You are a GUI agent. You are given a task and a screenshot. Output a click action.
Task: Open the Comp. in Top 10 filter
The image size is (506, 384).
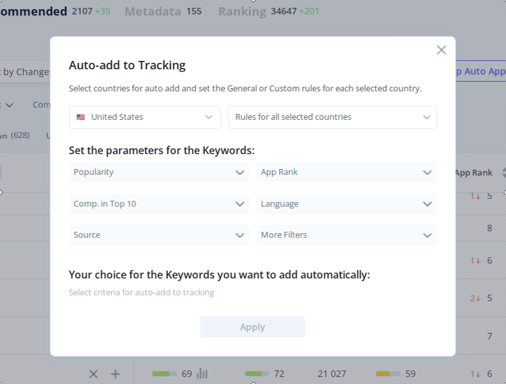(x=159, y=204)
